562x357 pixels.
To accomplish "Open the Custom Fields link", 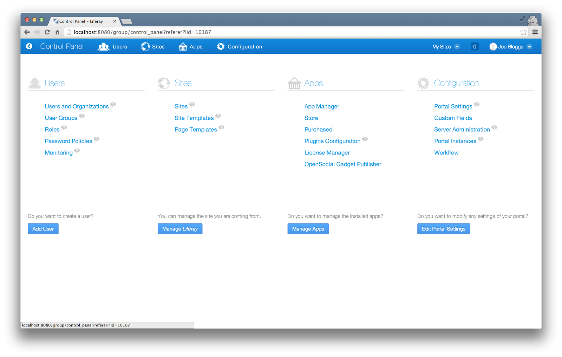I will [453, 118].
